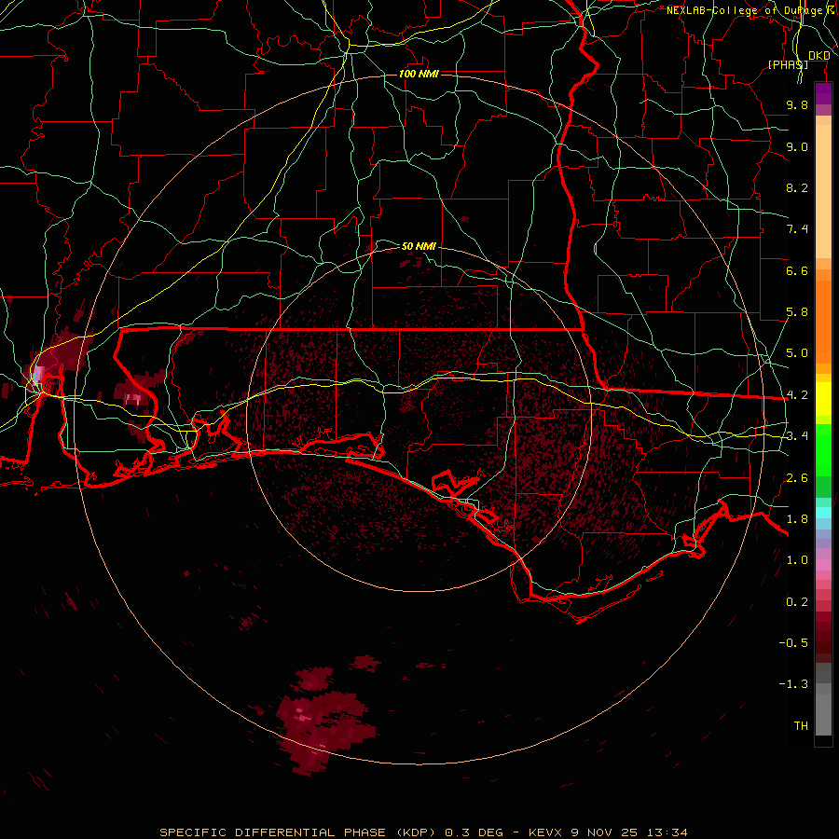Click the 50 NMI range ring label
839x839 pixels.
coord(419,246)
